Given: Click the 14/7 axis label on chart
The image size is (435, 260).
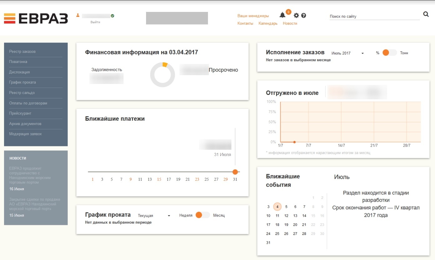Looking at the screenshot, I should point(341,146).
